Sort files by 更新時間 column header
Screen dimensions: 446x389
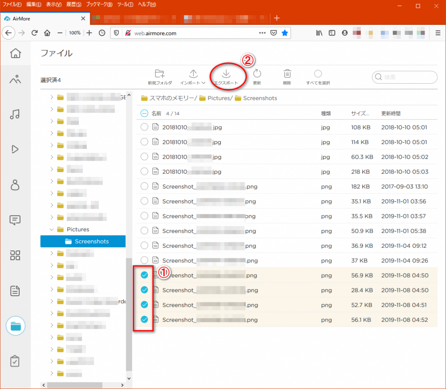click(391, 113)
